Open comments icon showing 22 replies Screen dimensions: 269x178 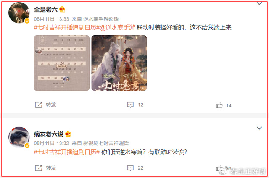(130, 168)
